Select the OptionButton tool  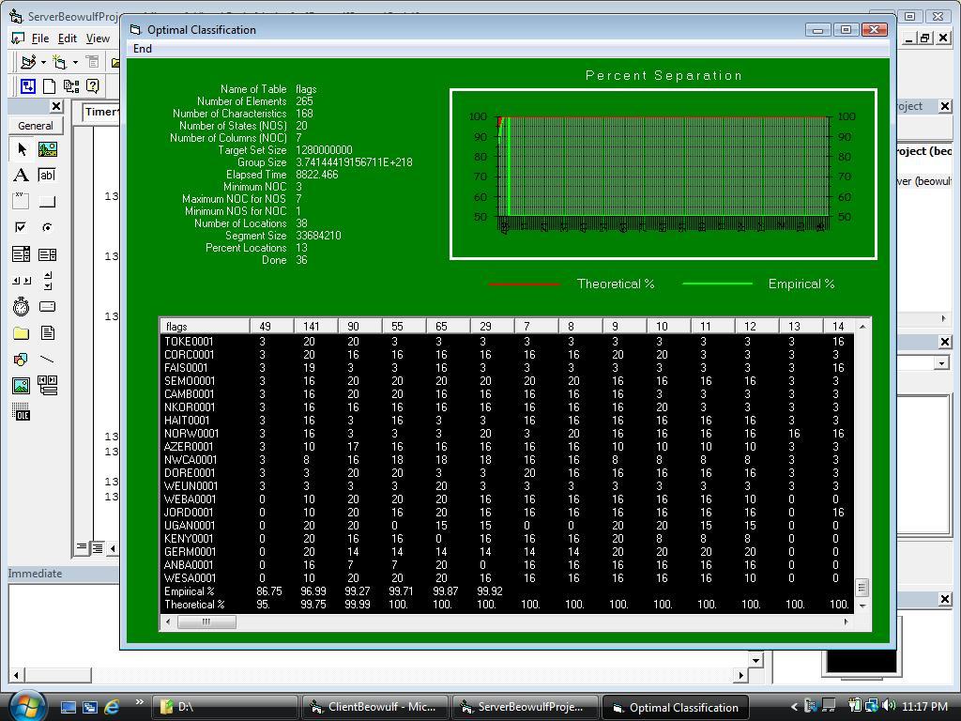point(47,227)
